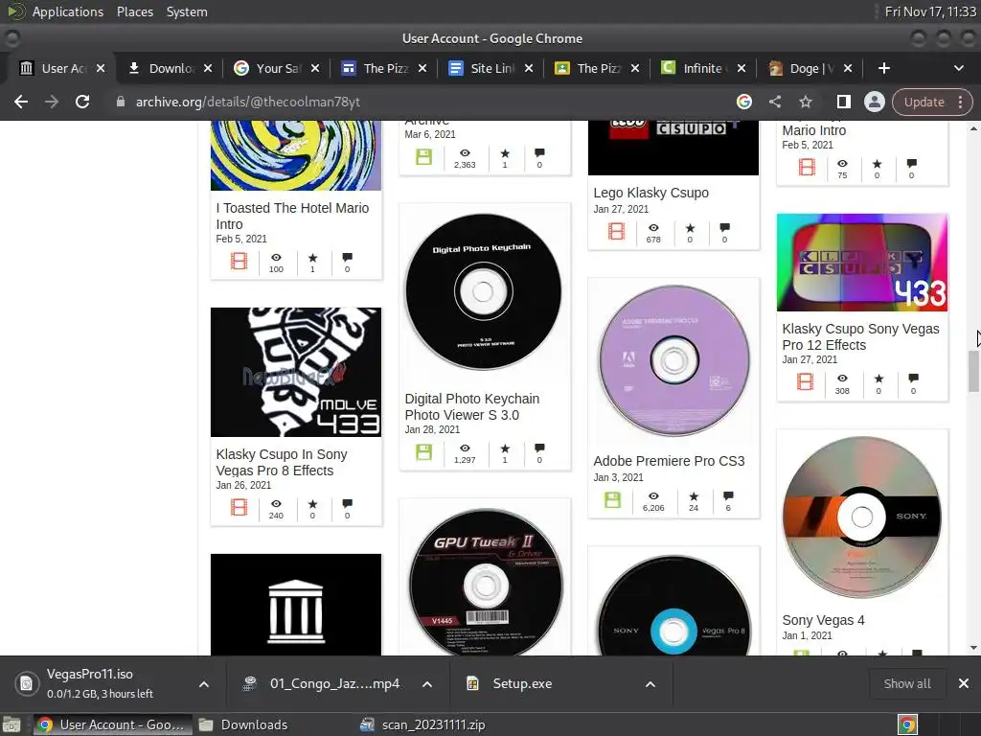Bookmark this page with the star icon
The height and width of the screenshot is (736, 981).
[x=805, y=102]
